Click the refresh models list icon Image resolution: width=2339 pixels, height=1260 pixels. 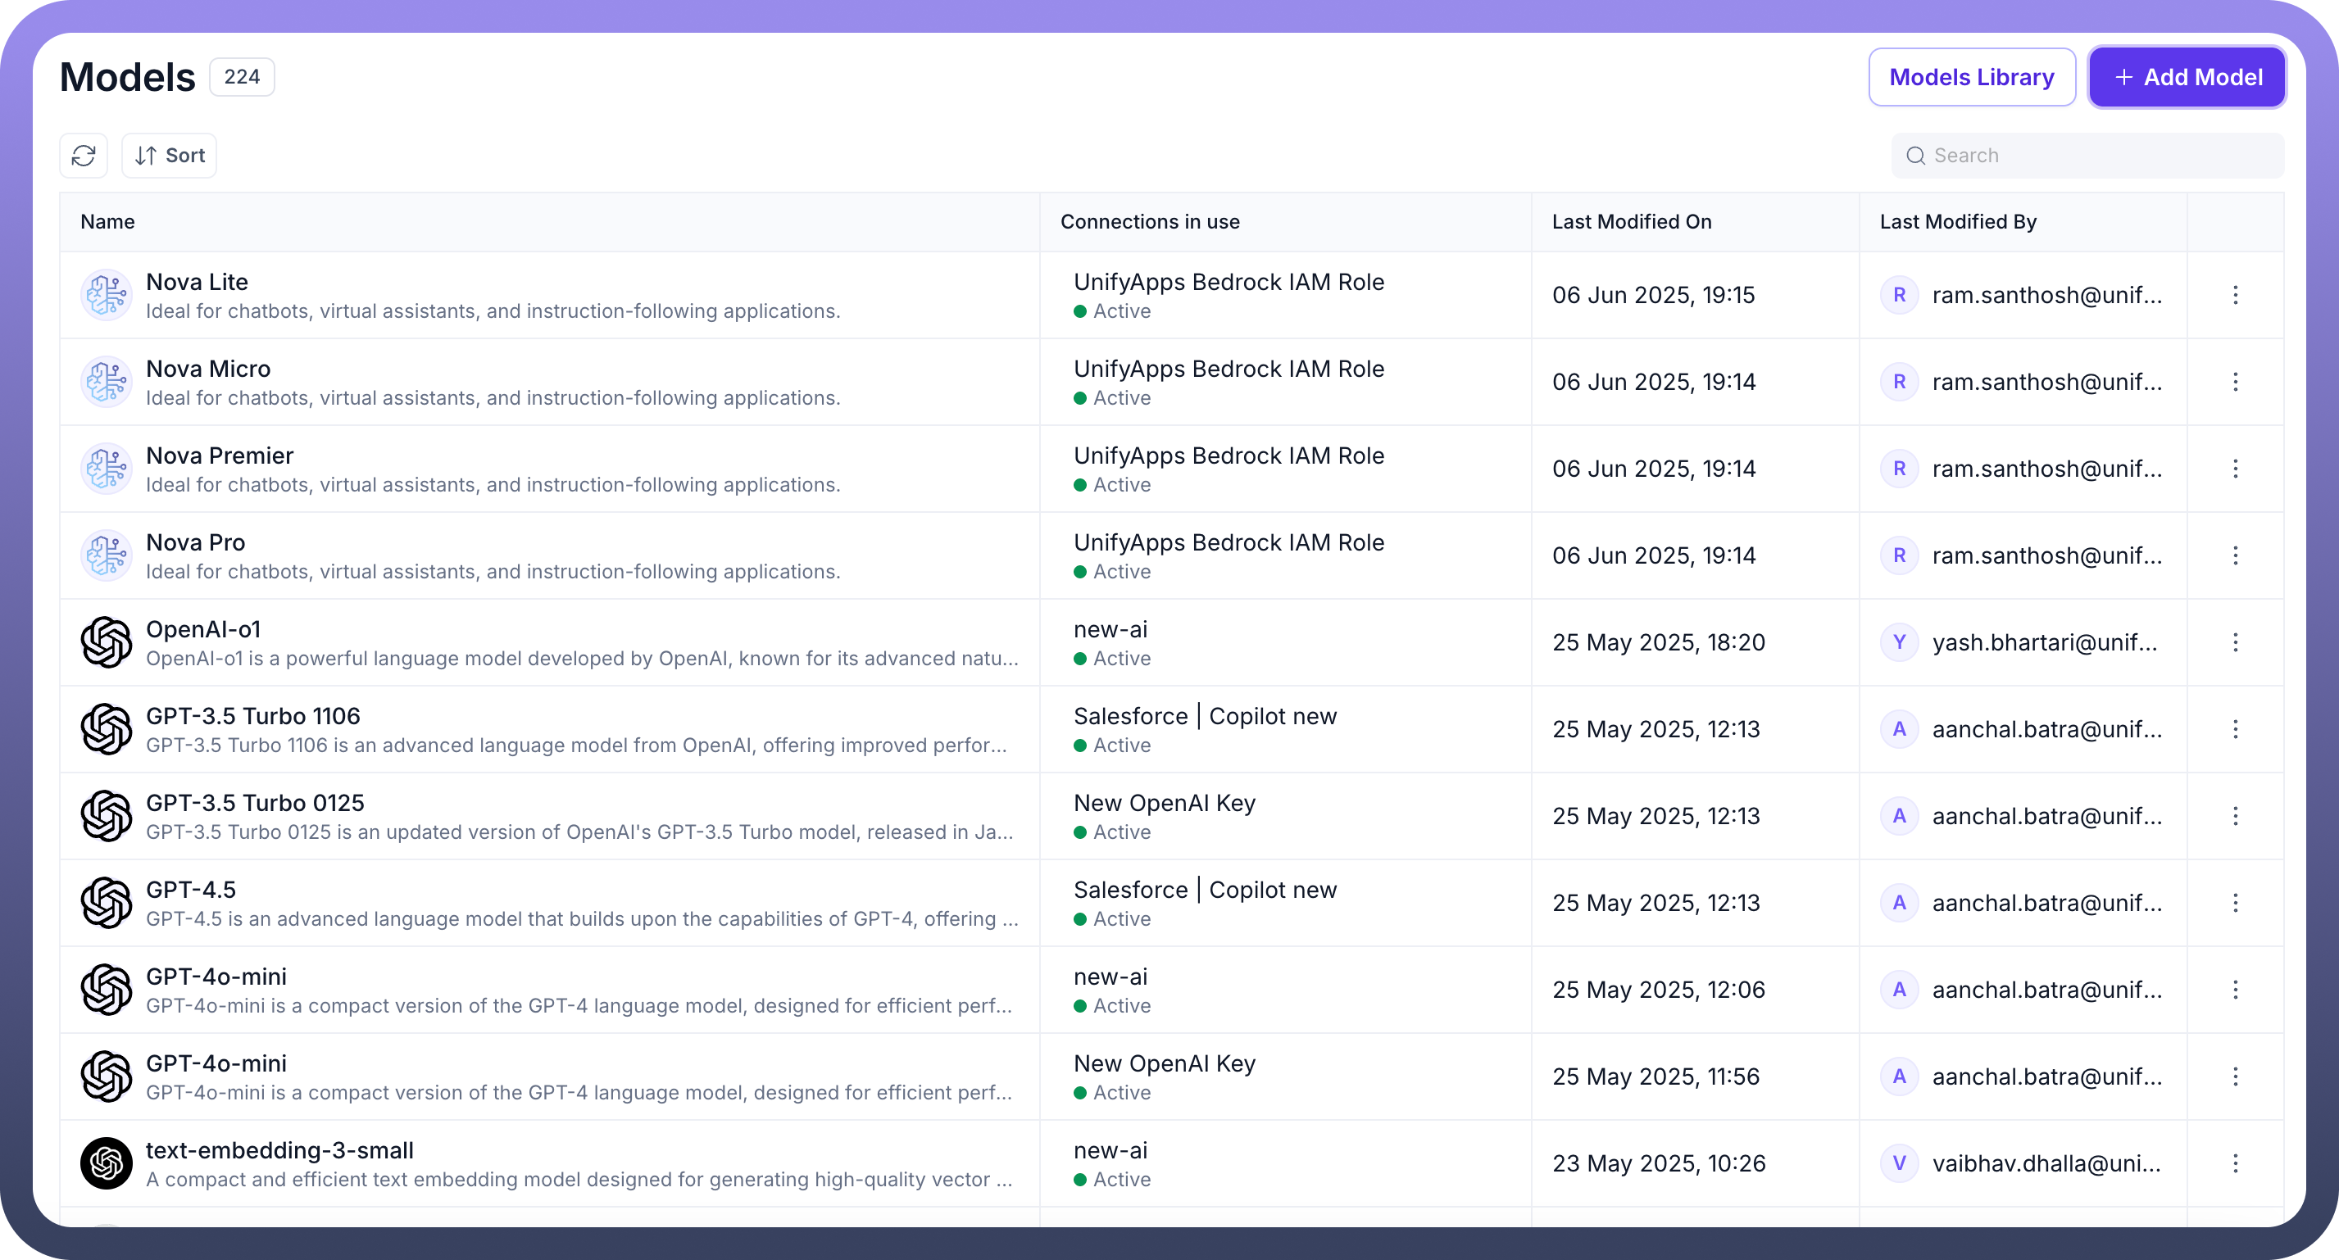(x=84, y=155)
